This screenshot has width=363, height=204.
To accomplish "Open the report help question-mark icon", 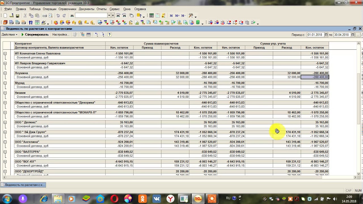I will (x=109, y=35).
